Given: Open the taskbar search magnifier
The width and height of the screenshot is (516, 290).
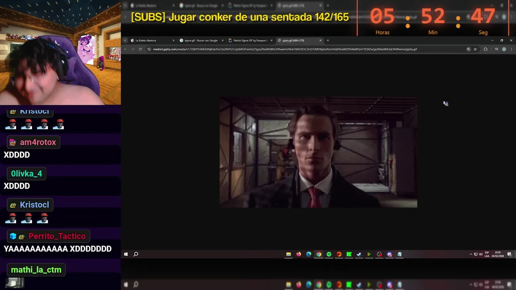Looking at the screenshot, I should click(136, 254).
